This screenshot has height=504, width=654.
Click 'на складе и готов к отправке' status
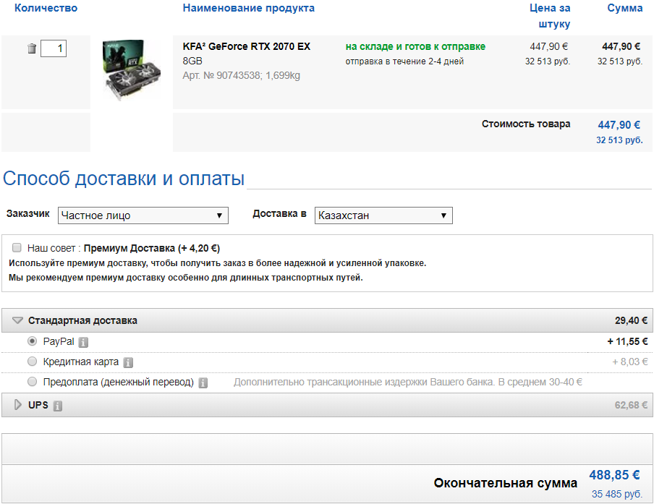pos(415,47)
